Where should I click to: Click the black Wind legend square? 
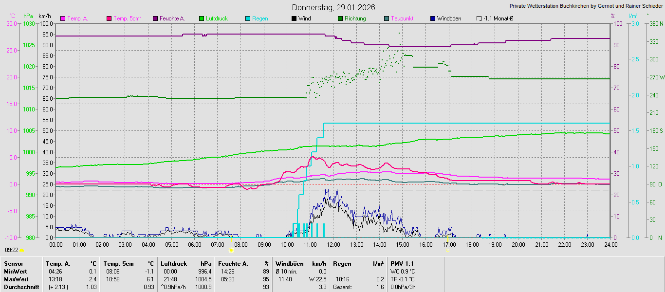tap(294, 18)
